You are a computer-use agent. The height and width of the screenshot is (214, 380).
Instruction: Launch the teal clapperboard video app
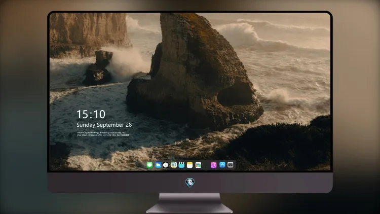pyautogui.click(x=181, y=165)
